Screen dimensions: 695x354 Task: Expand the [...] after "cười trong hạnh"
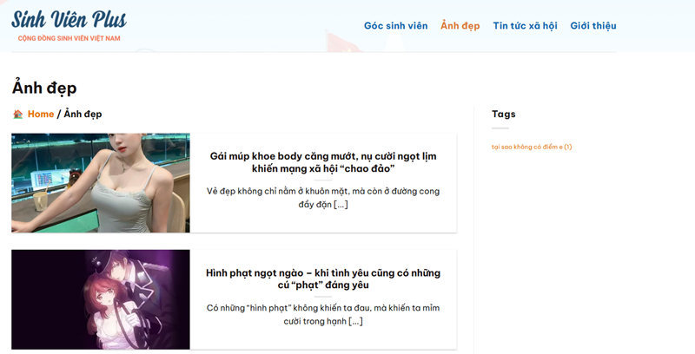pos(355,321)
